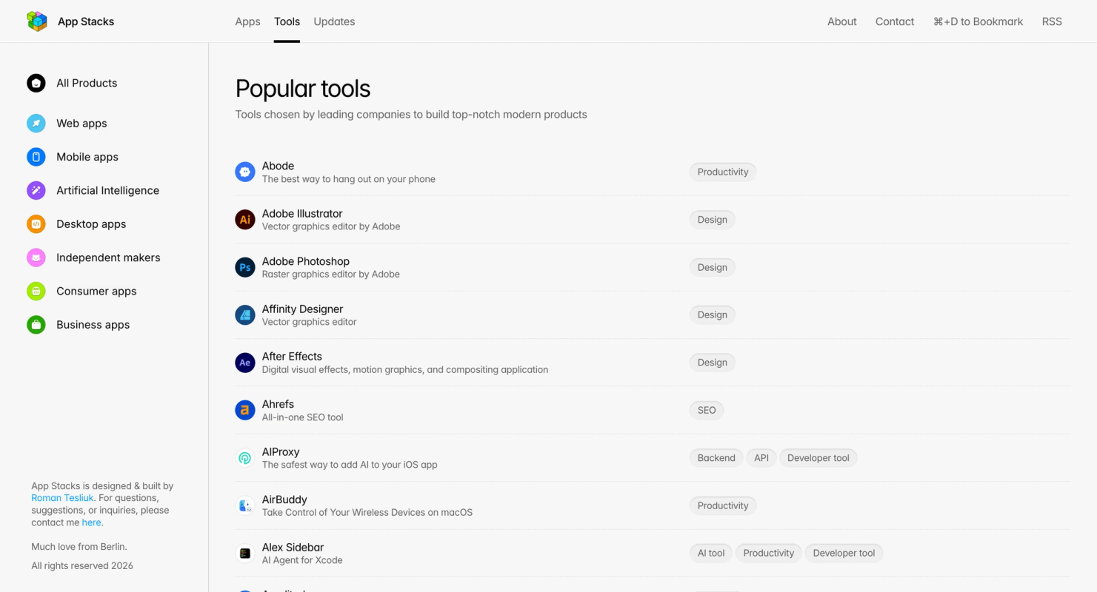
Task: Click the SEO tag for Ahrefs
Action: click(707, 410)
